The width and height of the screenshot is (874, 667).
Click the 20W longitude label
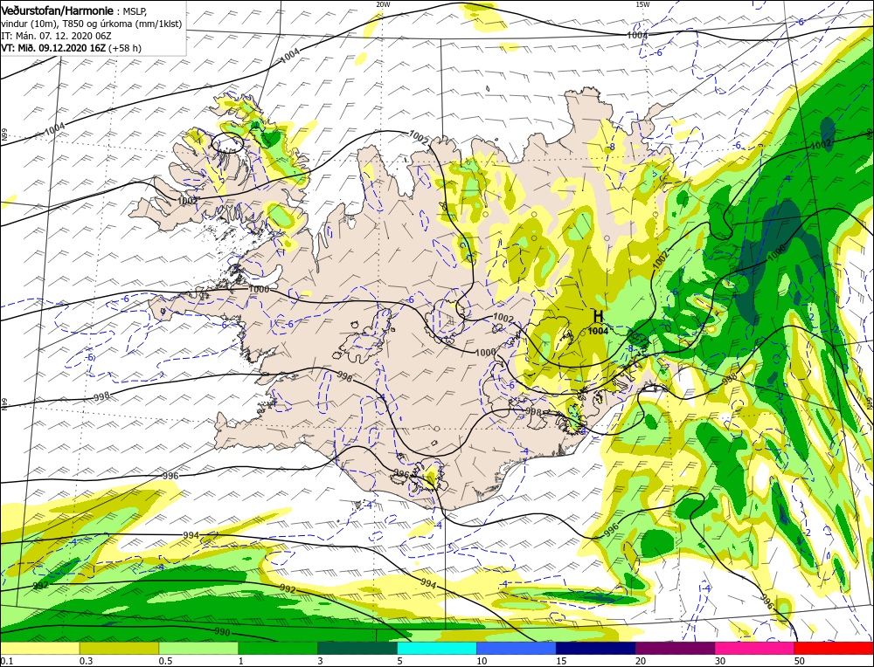tap(383, 3)
